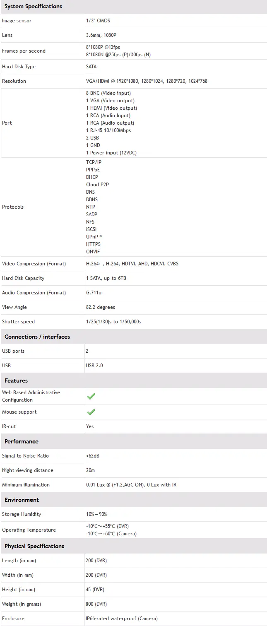Viewport: 267px width, 626px height.
Task: Click the green checkmark beside Mouse support
Action: [91, 412]
